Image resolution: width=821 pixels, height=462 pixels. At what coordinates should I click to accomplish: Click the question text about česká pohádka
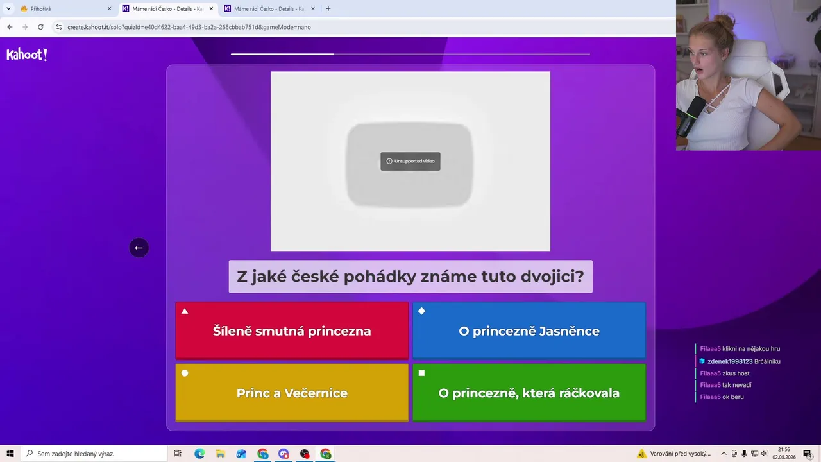(x=410, y=277)
